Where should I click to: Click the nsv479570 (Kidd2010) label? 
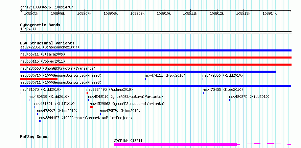pos(120,111)
